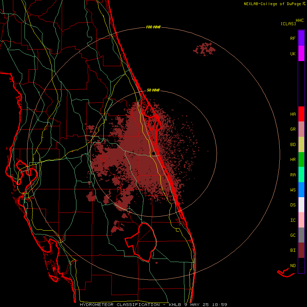
Task: Click the '50 NMI' range ring label
Action: click(153, 90)
